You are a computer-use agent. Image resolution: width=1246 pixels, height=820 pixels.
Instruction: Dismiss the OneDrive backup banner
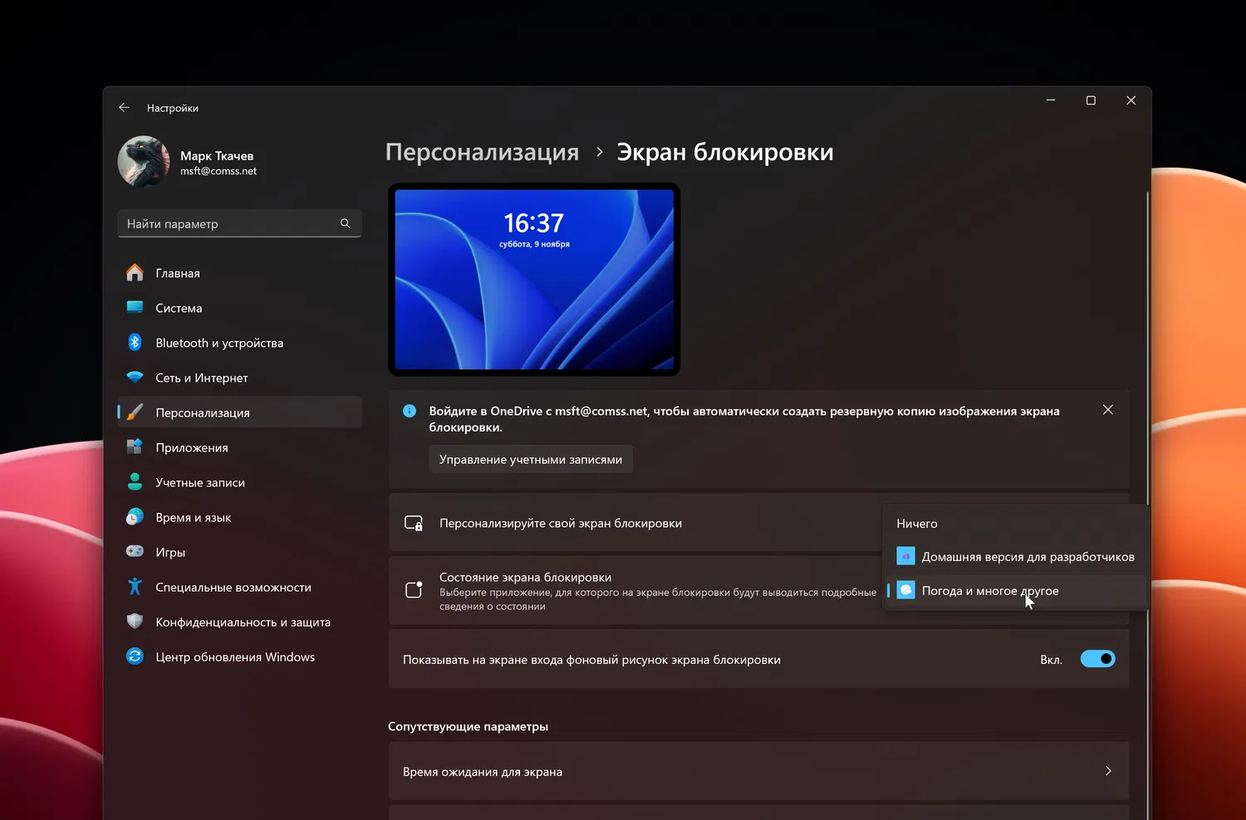coord(1108,410)
